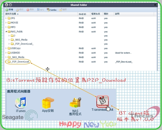Select the top-level _NAS_Media folder name
Screen dimensions: 162x130
[x=18, y=57]
